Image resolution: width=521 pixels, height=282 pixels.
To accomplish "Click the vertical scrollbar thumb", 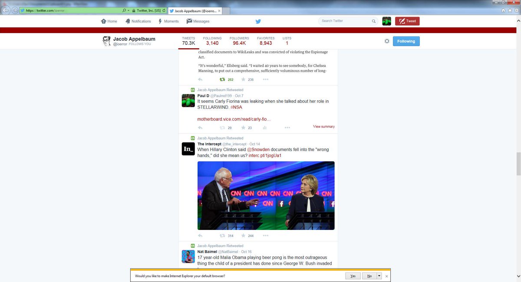I will coord(518,164).
